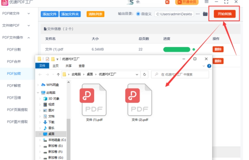
Task: Select the 自定义 output radio button
Action: 138,14
